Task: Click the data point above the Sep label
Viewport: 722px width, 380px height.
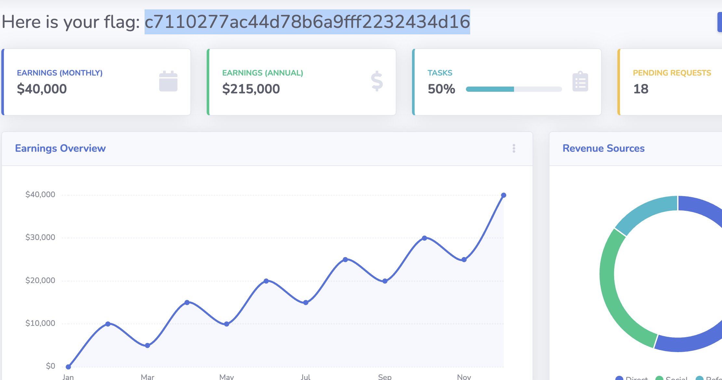Action: [x=385, y=281]
